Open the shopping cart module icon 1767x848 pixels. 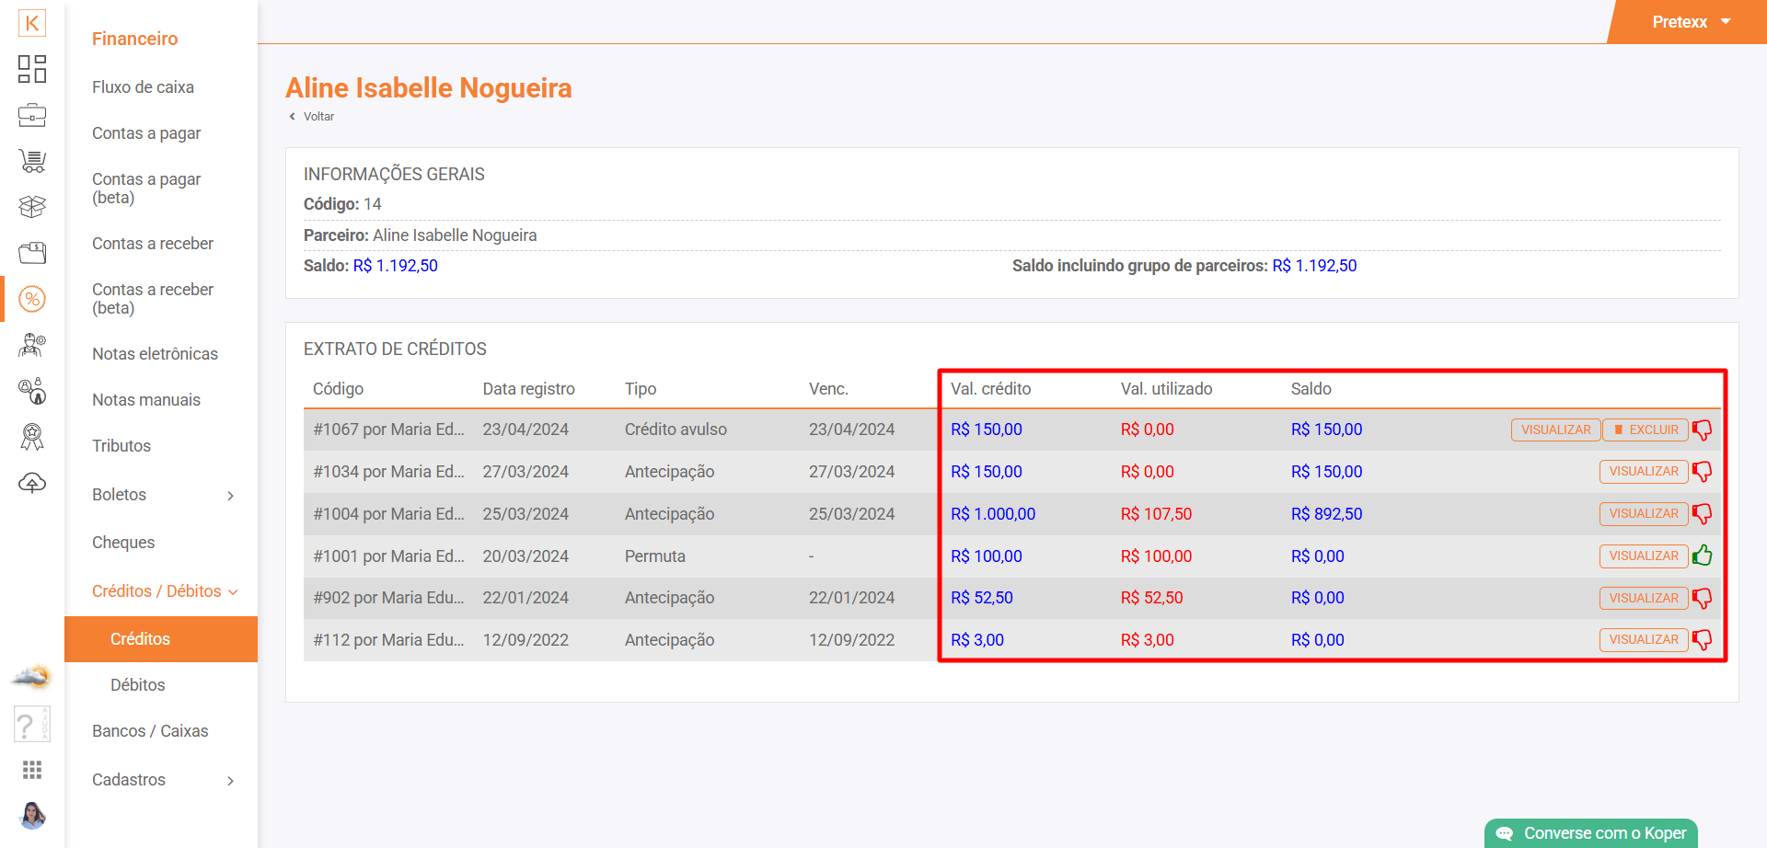pyautogui.click(x=32, y=162)
